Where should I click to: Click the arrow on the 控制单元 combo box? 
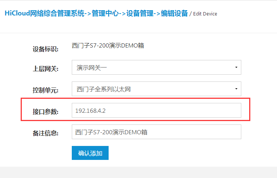[x=236, y=89]
